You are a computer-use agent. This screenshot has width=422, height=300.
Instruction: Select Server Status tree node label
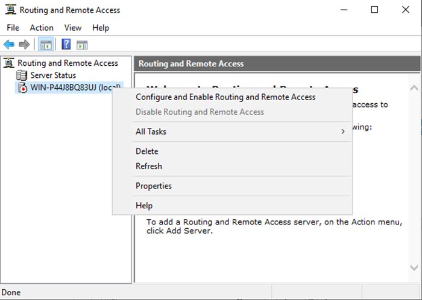pos(53,75)
